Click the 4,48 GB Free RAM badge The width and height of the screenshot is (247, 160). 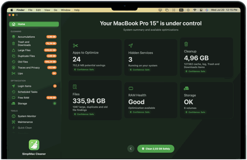point(51,98)
